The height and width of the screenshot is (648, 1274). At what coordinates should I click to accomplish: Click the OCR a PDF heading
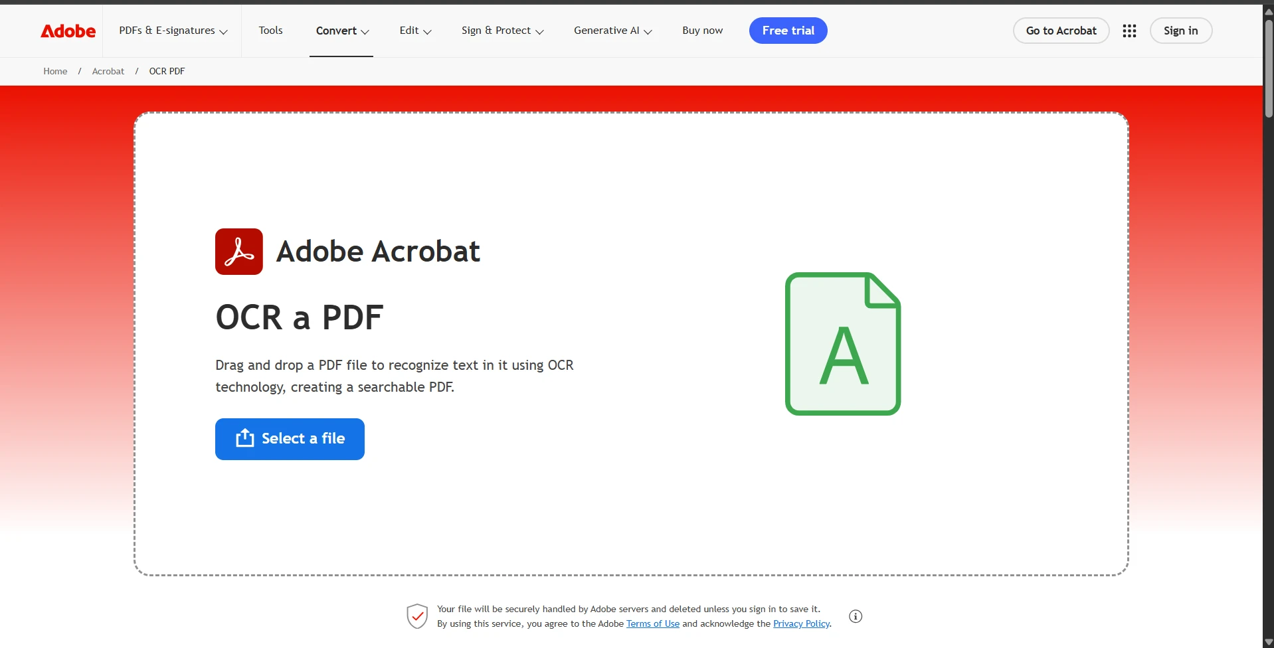click(x=300, y=317)
